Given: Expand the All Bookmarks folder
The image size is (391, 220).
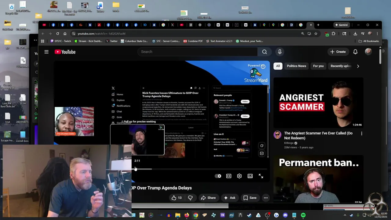Looking at the screenshot, I should (x=369, y=41).
